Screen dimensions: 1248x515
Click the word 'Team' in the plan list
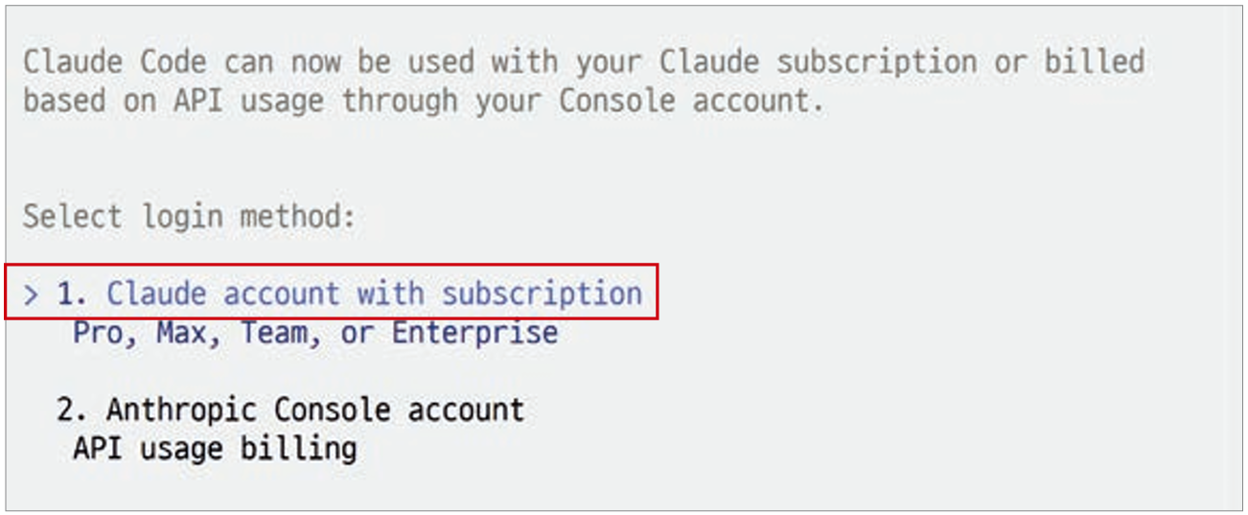[272, 333]
